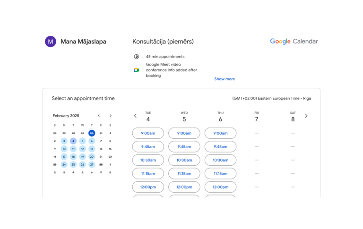Go to previous month in mini calendar
The width and height of the screenshot is (363, 229).
pyautogui.click(x=99, y=116)
